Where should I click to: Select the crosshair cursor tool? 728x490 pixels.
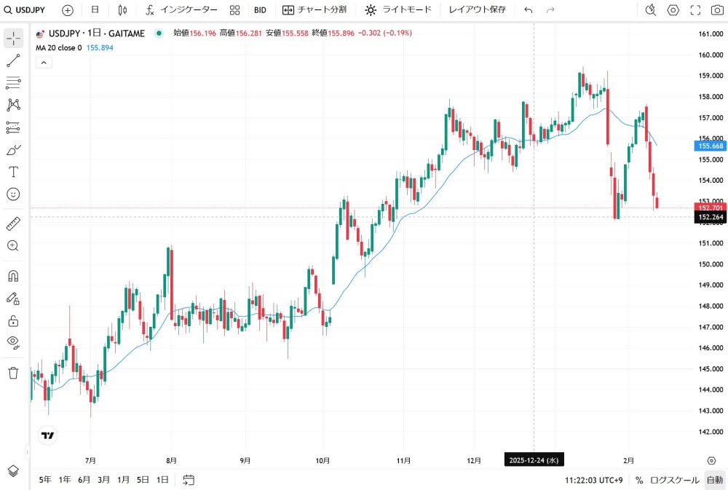13,39
